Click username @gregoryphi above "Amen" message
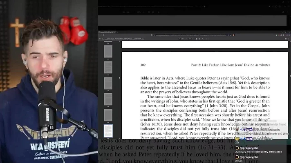Screen dimensions: 291x163 [x=248, y=157]
